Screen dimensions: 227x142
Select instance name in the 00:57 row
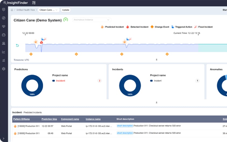coord(99,126)
